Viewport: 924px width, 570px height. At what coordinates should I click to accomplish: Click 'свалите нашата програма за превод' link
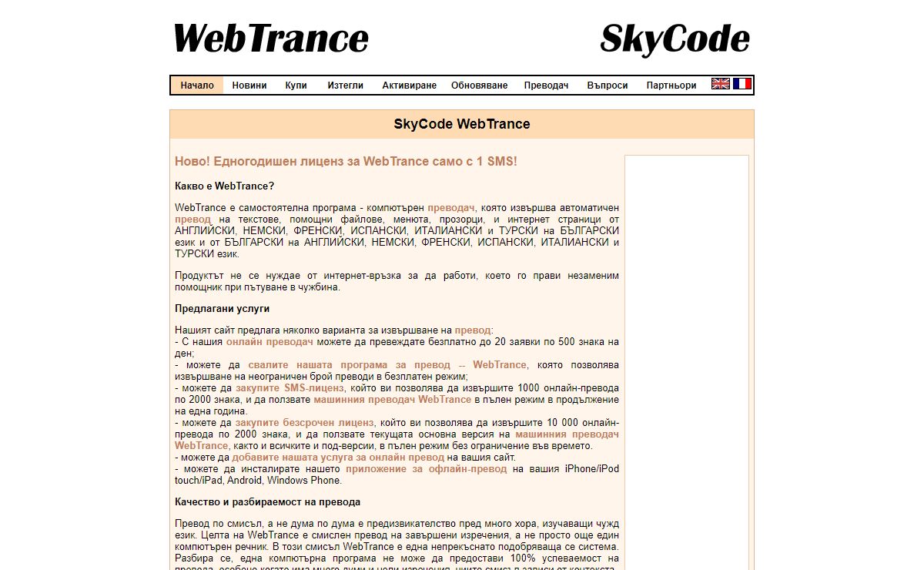tap(387, 365)
